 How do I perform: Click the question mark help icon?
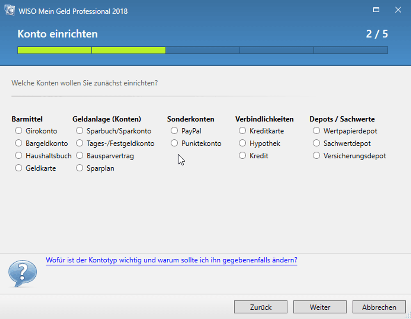(23, 273)
